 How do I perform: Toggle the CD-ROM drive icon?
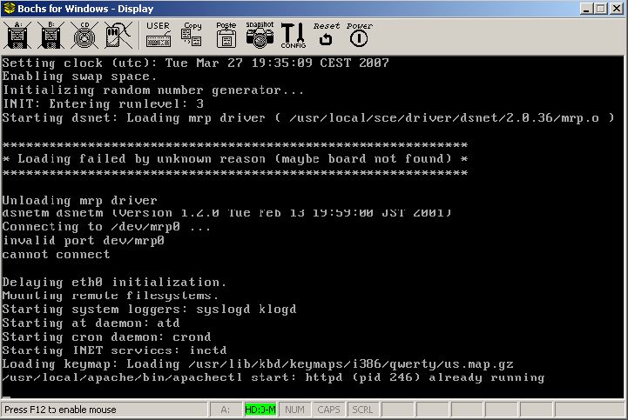pos(84,36)
